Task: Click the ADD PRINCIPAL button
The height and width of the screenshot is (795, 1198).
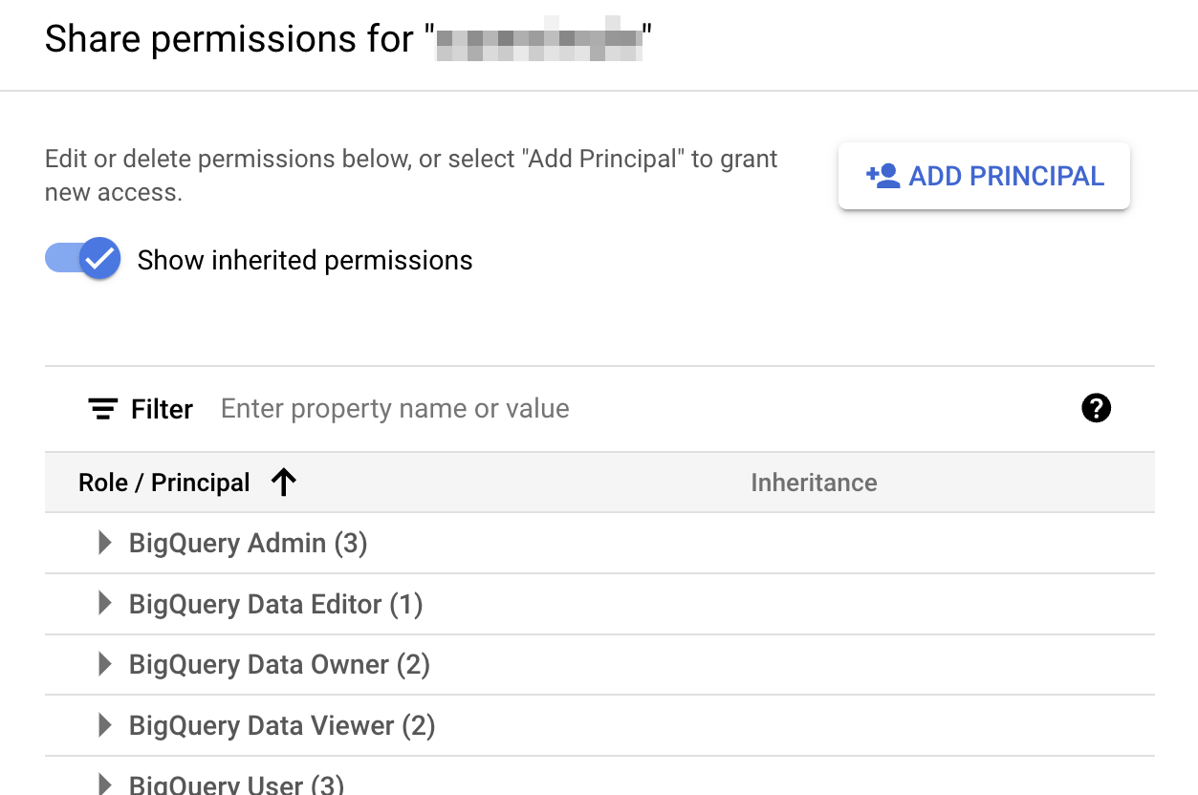Action: pyautogui.click(x=984, y=176)
